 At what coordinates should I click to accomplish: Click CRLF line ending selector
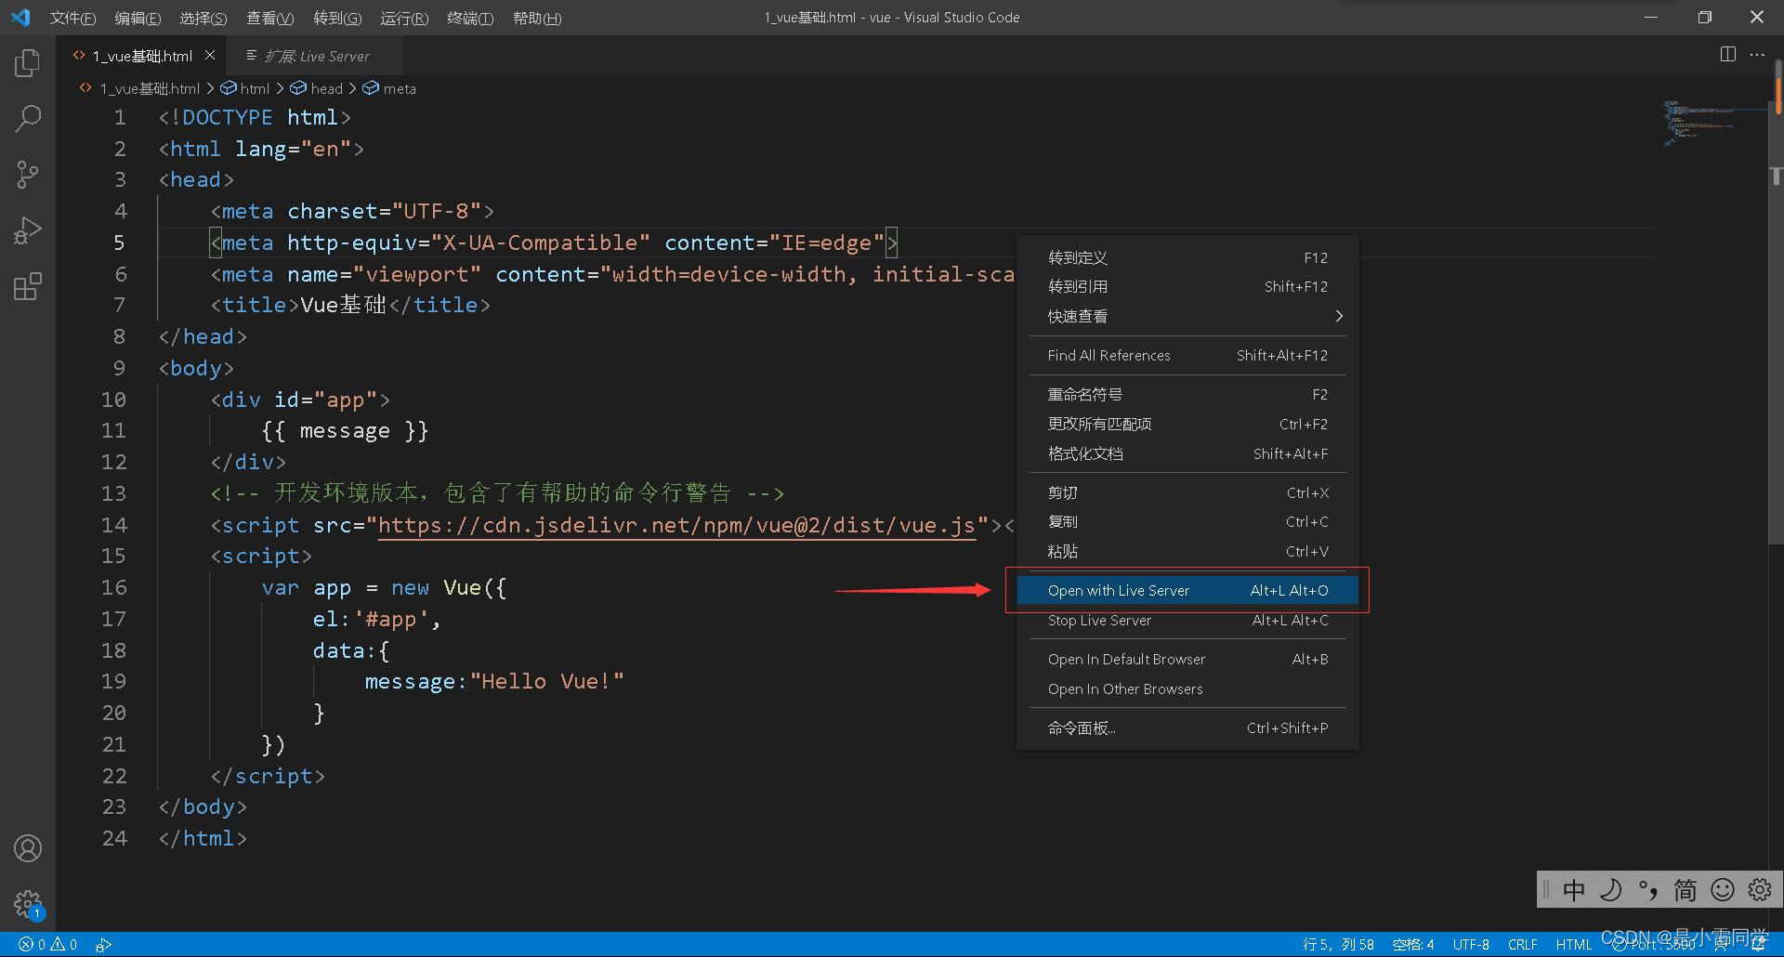click(1522, 944)
